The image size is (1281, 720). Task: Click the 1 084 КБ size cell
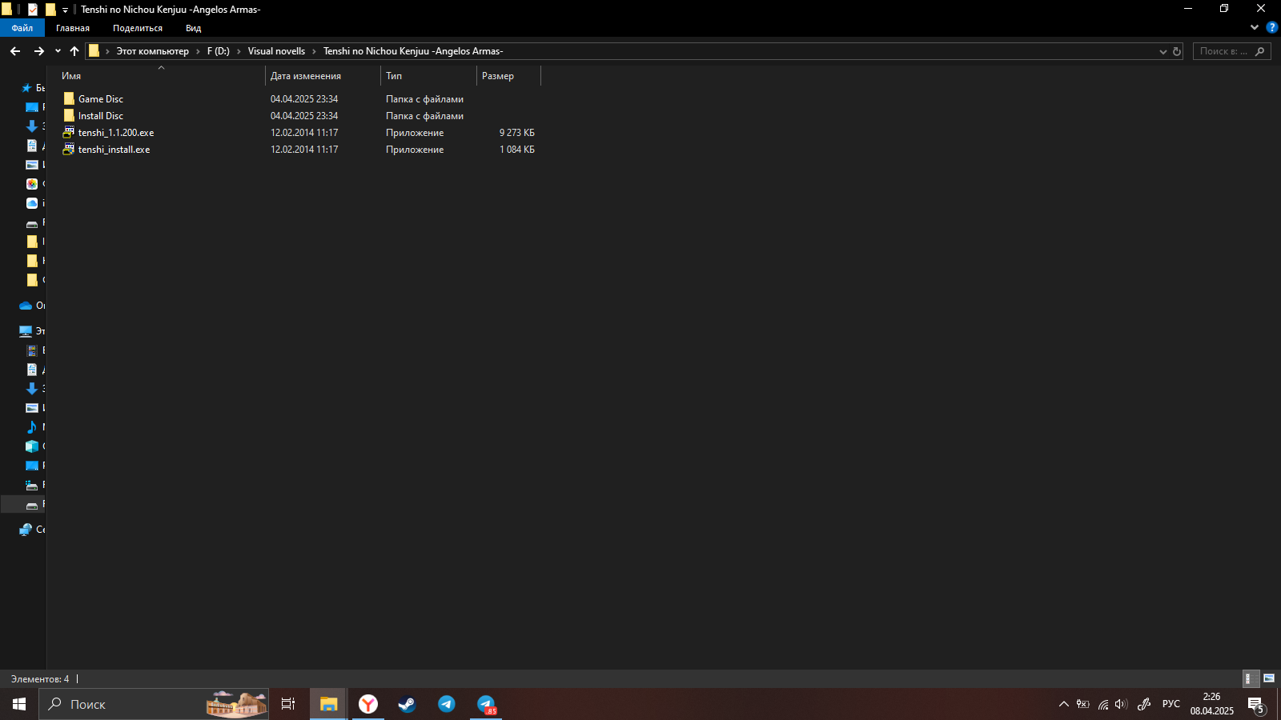pos(517,150)
